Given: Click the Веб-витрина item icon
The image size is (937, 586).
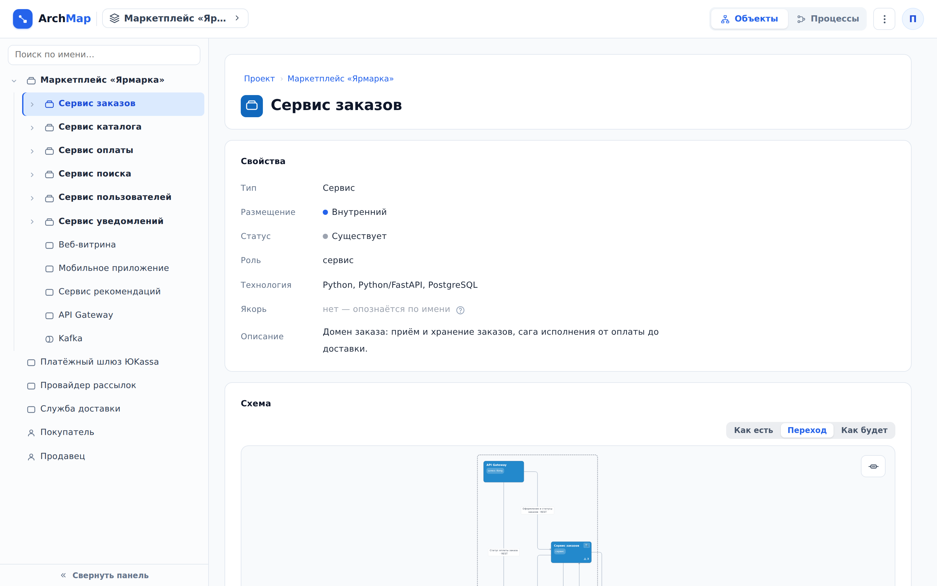Looking at the screenshot, I should [49, 245].
